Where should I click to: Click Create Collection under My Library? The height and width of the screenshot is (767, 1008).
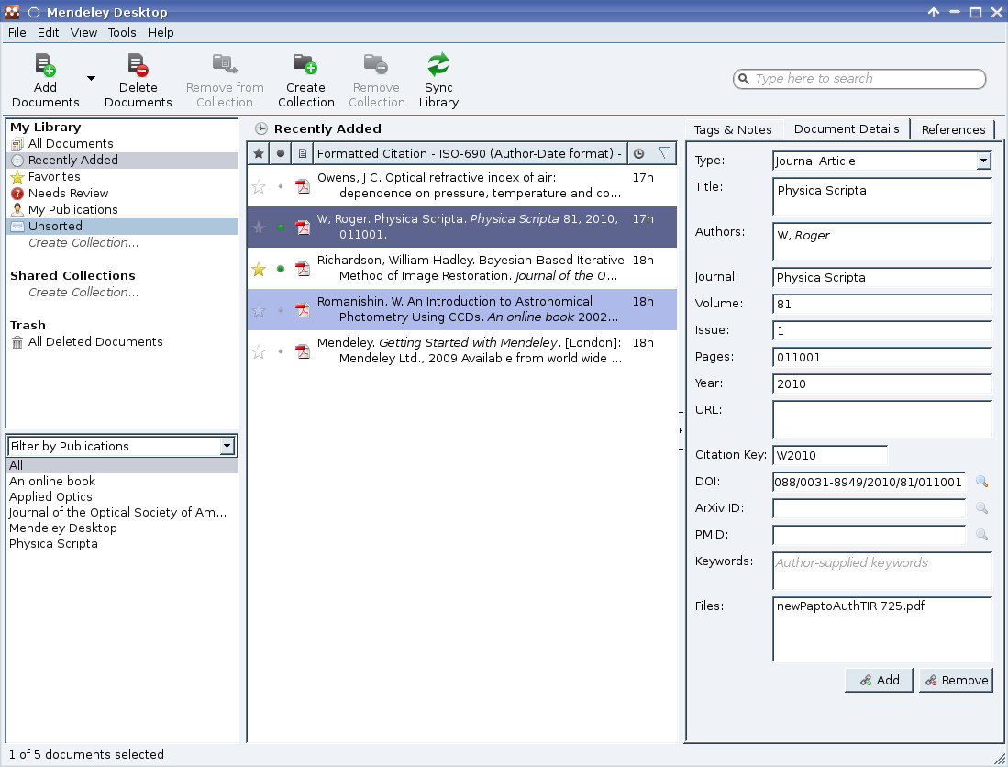coord(83,243)
